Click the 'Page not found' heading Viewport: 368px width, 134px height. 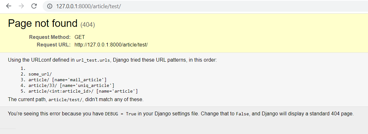[43, 23]
